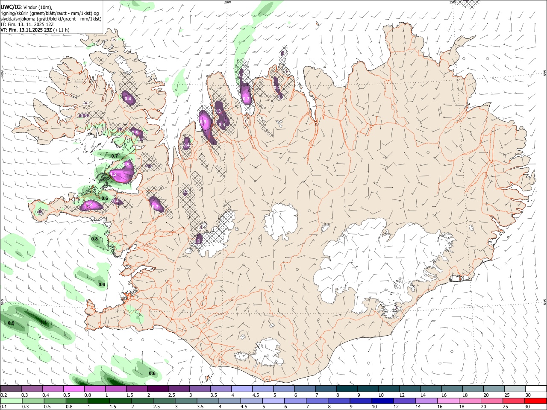Select the snow-scale swatch between 0.4 and 0.5
Screen dimensions: 547x410
(x=53, y=389)
